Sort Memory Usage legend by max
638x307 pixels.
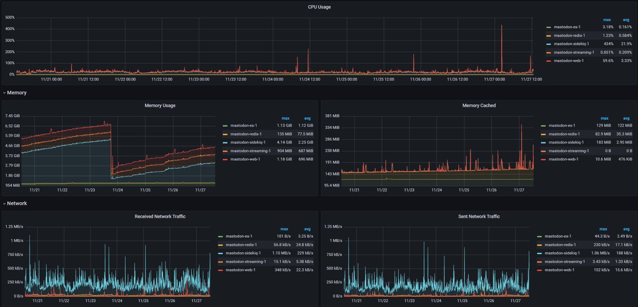[x=286, y=118]
